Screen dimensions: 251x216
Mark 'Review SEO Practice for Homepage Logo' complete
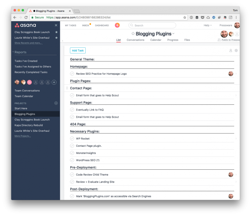click(x=72, y=74)
